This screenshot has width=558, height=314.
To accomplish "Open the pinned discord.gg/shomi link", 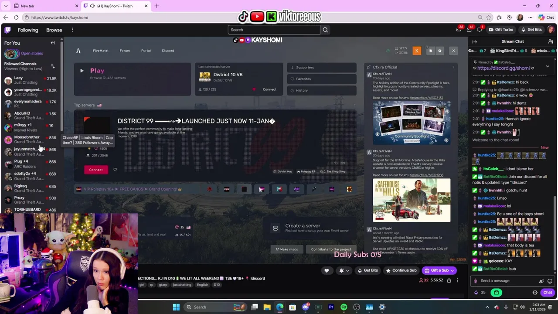I will (504, 68).
